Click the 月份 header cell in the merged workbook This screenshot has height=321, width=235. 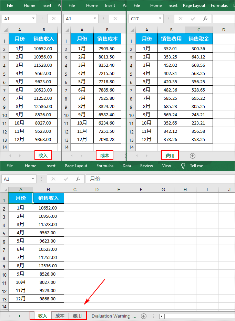pyautogui.click(x=21, y=198)
